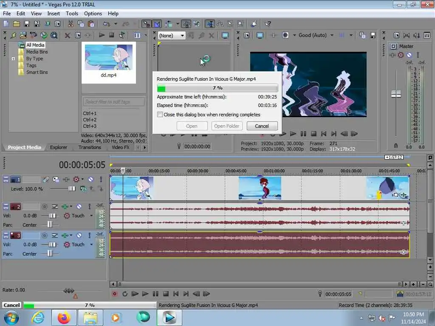The height and width of the screenshot is (326, 435).
Task: Click the New project icon
Action: tap(6, 24)
